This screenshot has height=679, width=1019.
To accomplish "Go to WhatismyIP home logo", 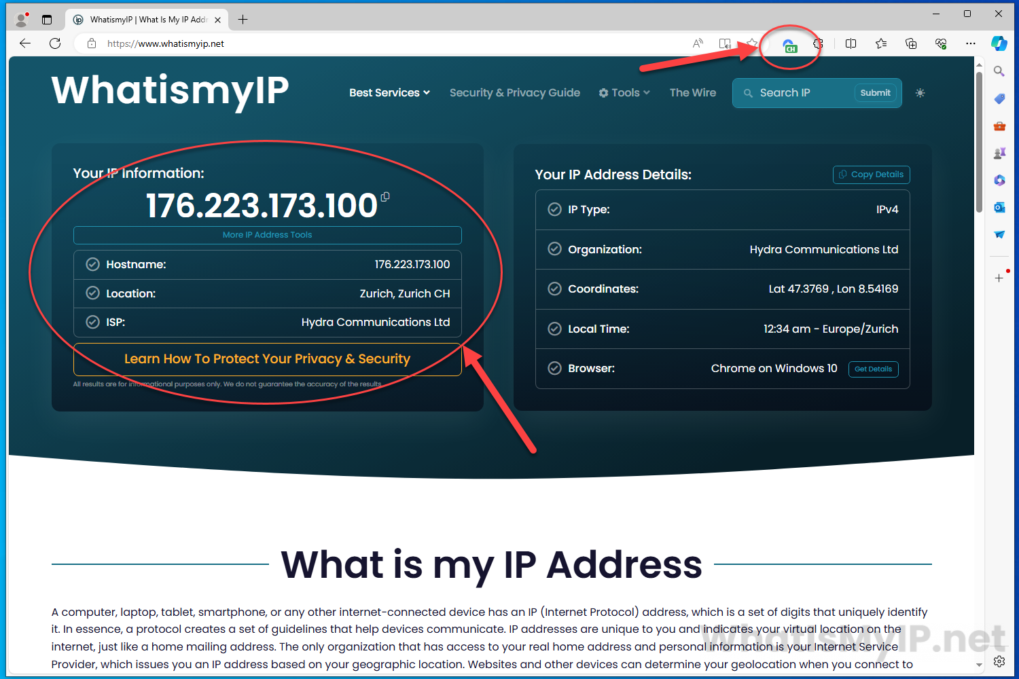I will point(171,90).
